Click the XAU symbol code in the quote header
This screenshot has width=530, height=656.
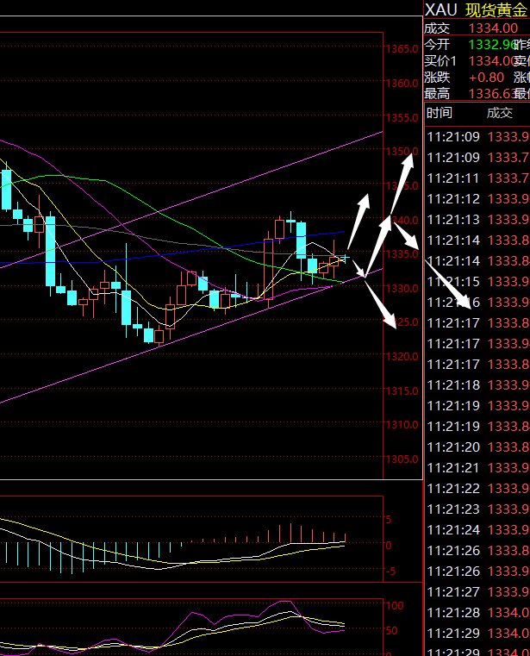click(x=441, y=10)
